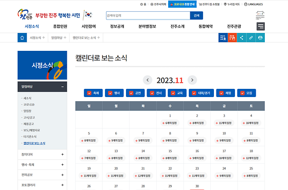Screen dimensions: 288x190
Task: Show the 7 events on November 12
Action: point(88,158)
